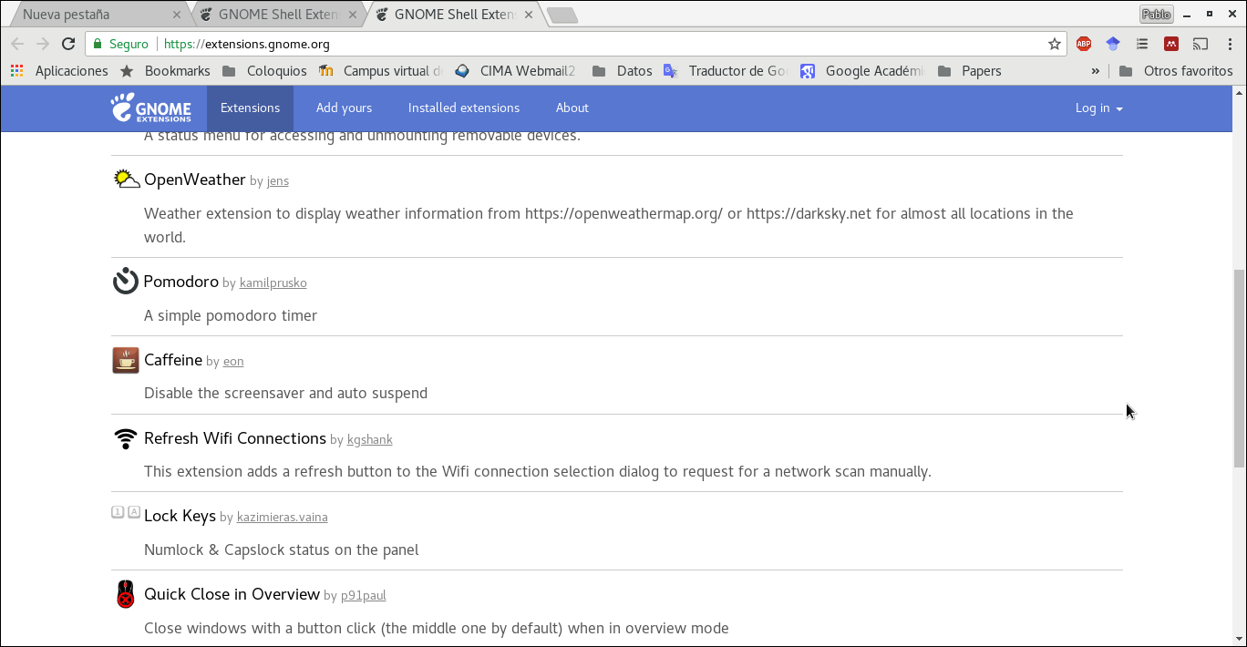Image resolution: width=1247 pixels, height=647 pixels.
Task: Open the Installed extensions tab
Action: click(x=463, y=108)
